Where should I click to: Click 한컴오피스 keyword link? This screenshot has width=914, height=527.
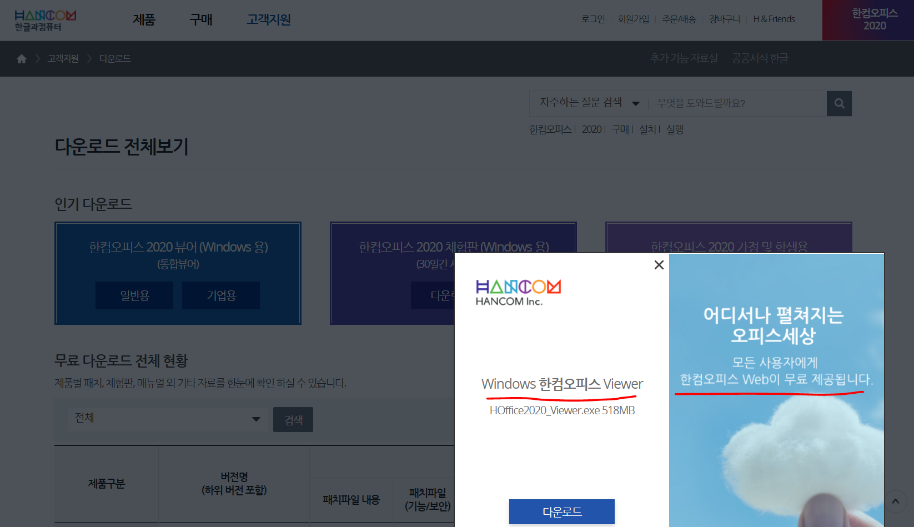[550, 129]
